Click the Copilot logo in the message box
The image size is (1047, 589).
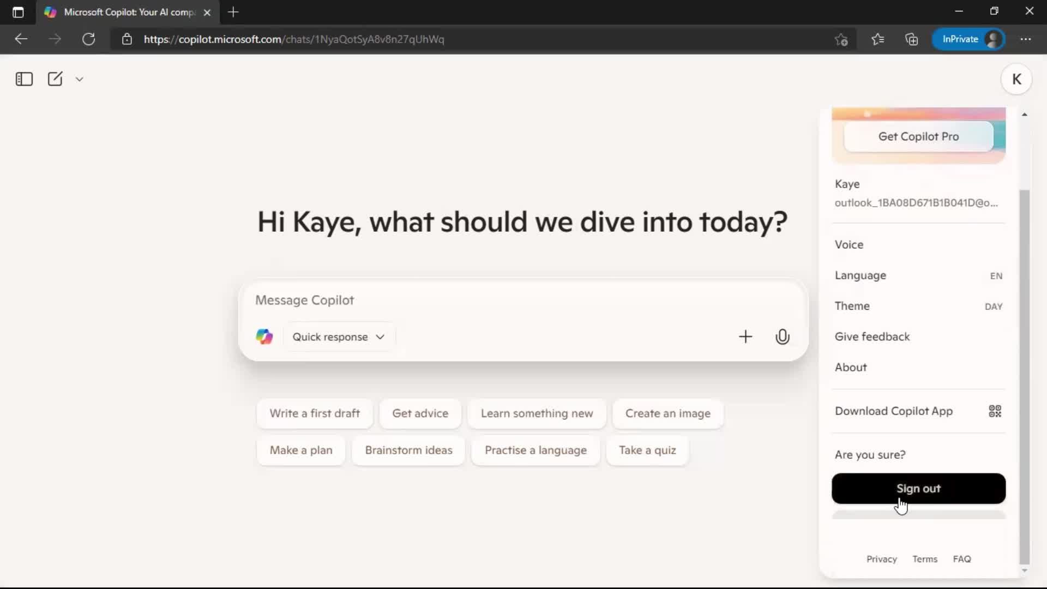(264, 336)
